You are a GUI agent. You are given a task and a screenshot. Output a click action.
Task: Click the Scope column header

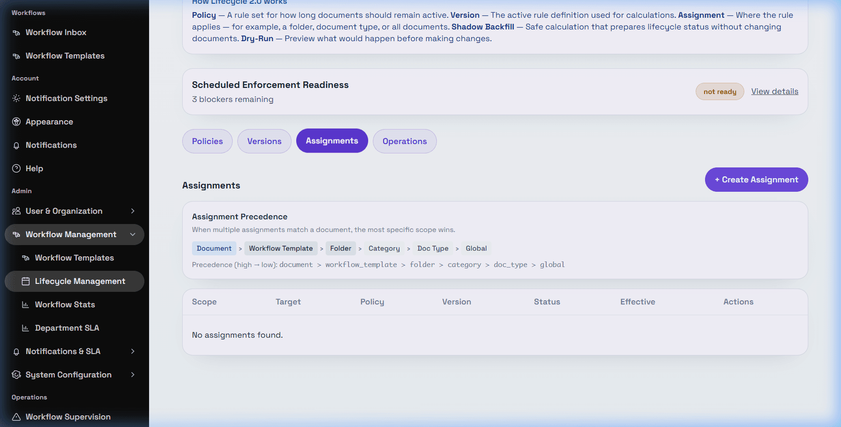click(204, 302)
